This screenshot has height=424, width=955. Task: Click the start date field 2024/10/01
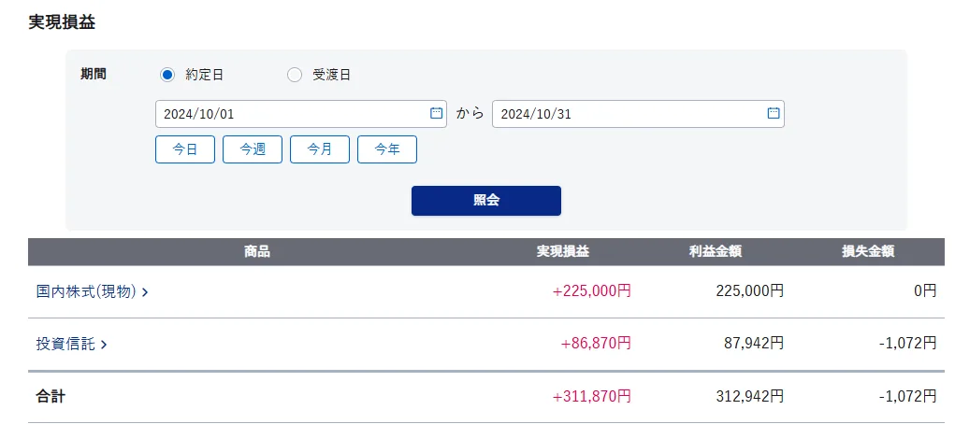point(290,114)
